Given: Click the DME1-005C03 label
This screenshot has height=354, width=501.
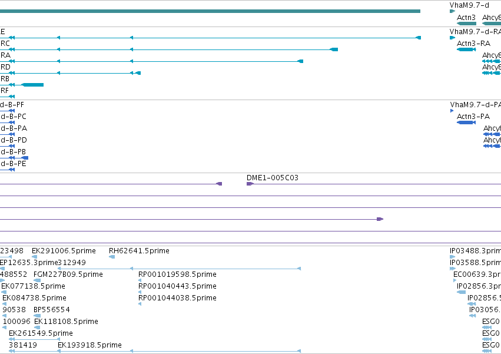Looking at the screenshot, I should point(273,178).
